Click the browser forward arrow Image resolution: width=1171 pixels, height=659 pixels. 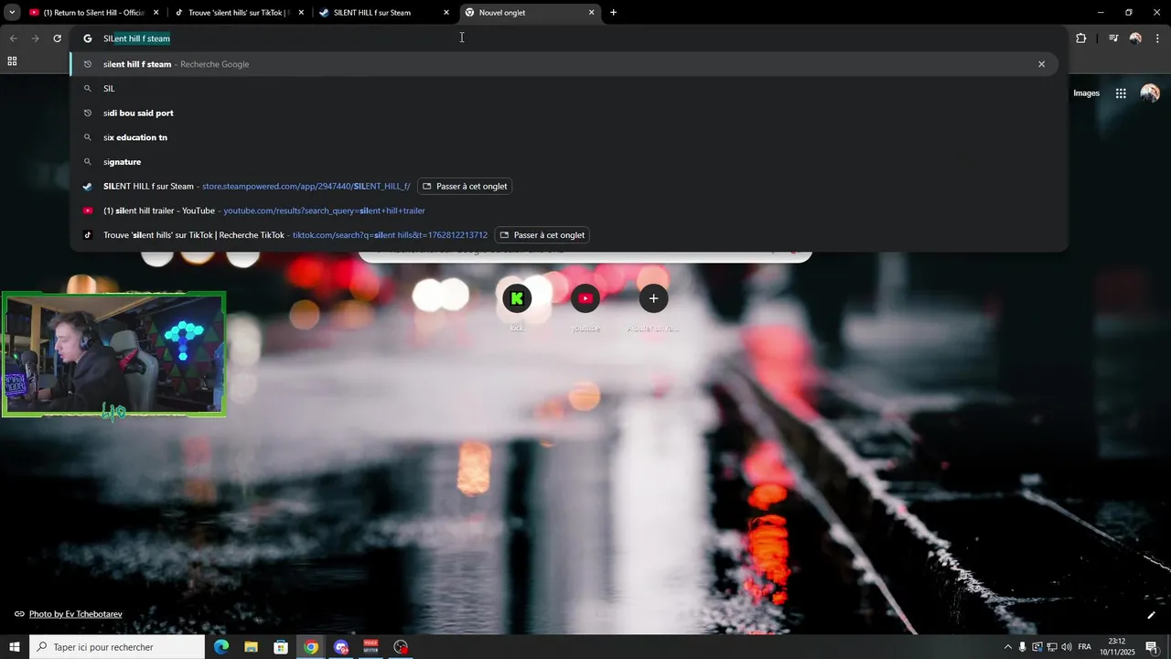point(35,38)
